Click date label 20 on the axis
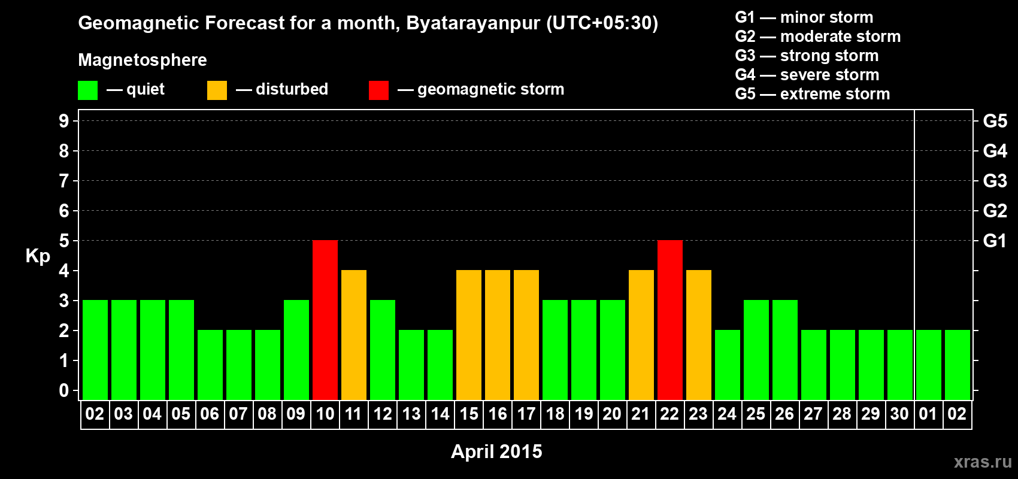 tap(612, 414)
